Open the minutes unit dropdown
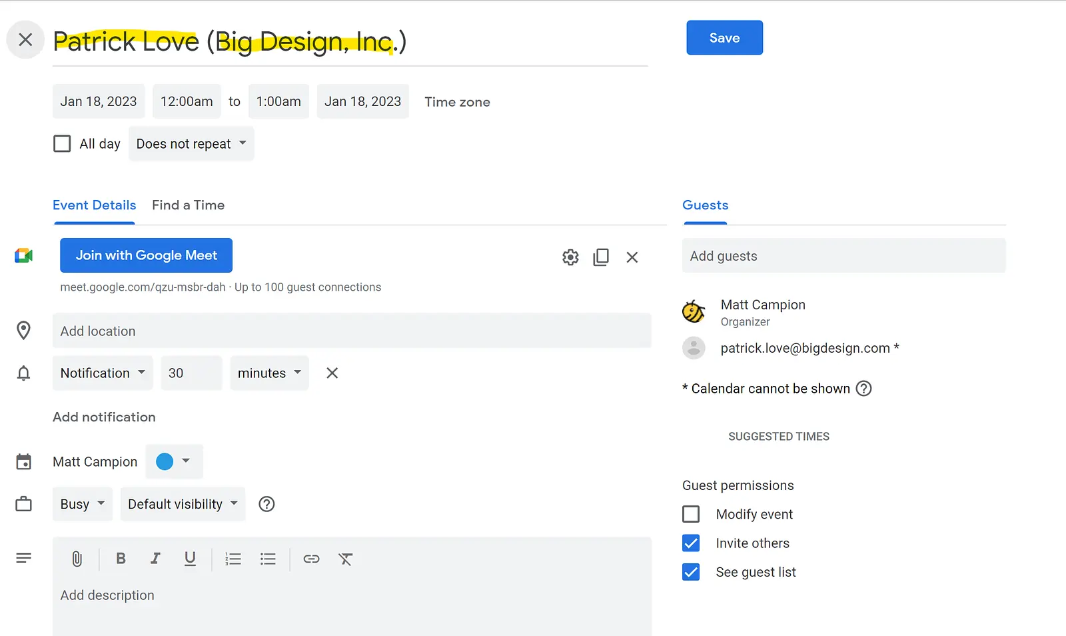The height and width of the screenshot is (636, 1066). [269, 373]
